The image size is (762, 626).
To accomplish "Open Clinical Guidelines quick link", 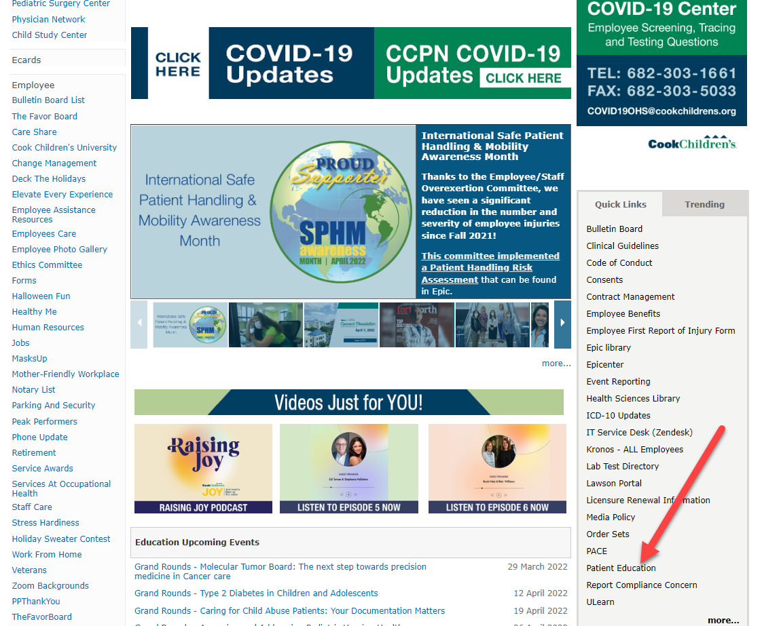I will (622, 246).
